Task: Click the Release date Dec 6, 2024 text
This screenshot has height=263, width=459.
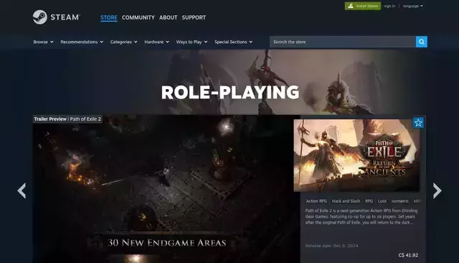Action: coord(331,246)
